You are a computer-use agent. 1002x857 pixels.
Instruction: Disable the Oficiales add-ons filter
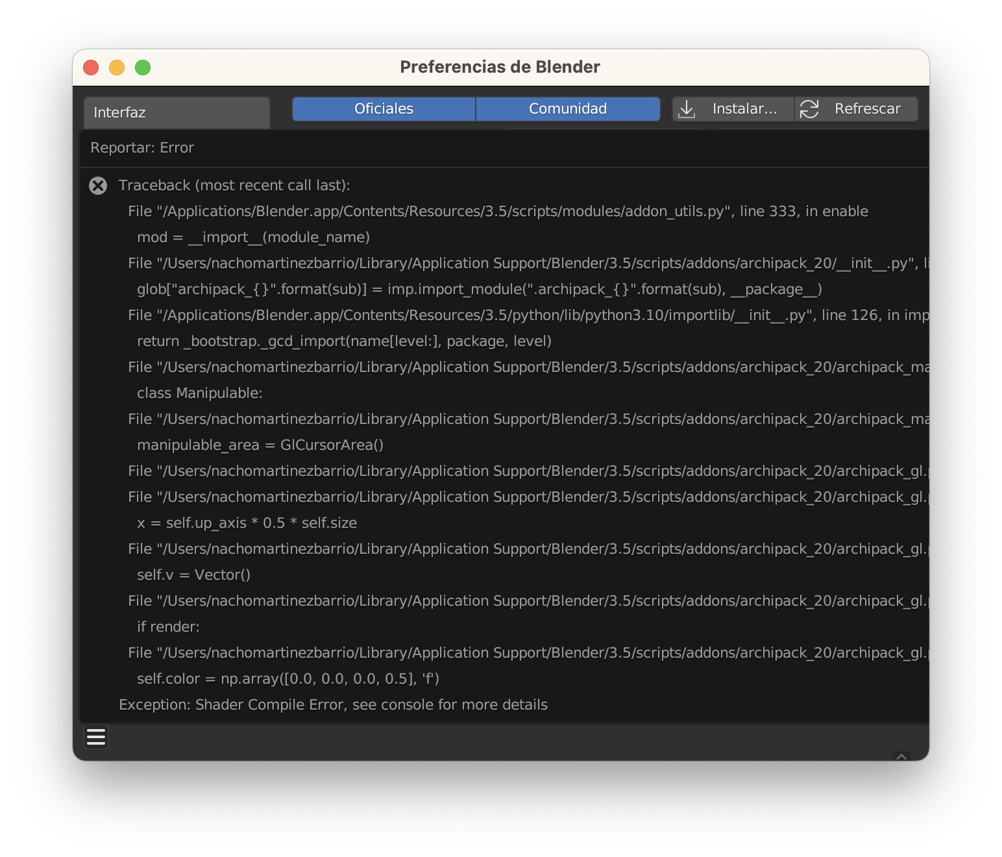point(383,108)
